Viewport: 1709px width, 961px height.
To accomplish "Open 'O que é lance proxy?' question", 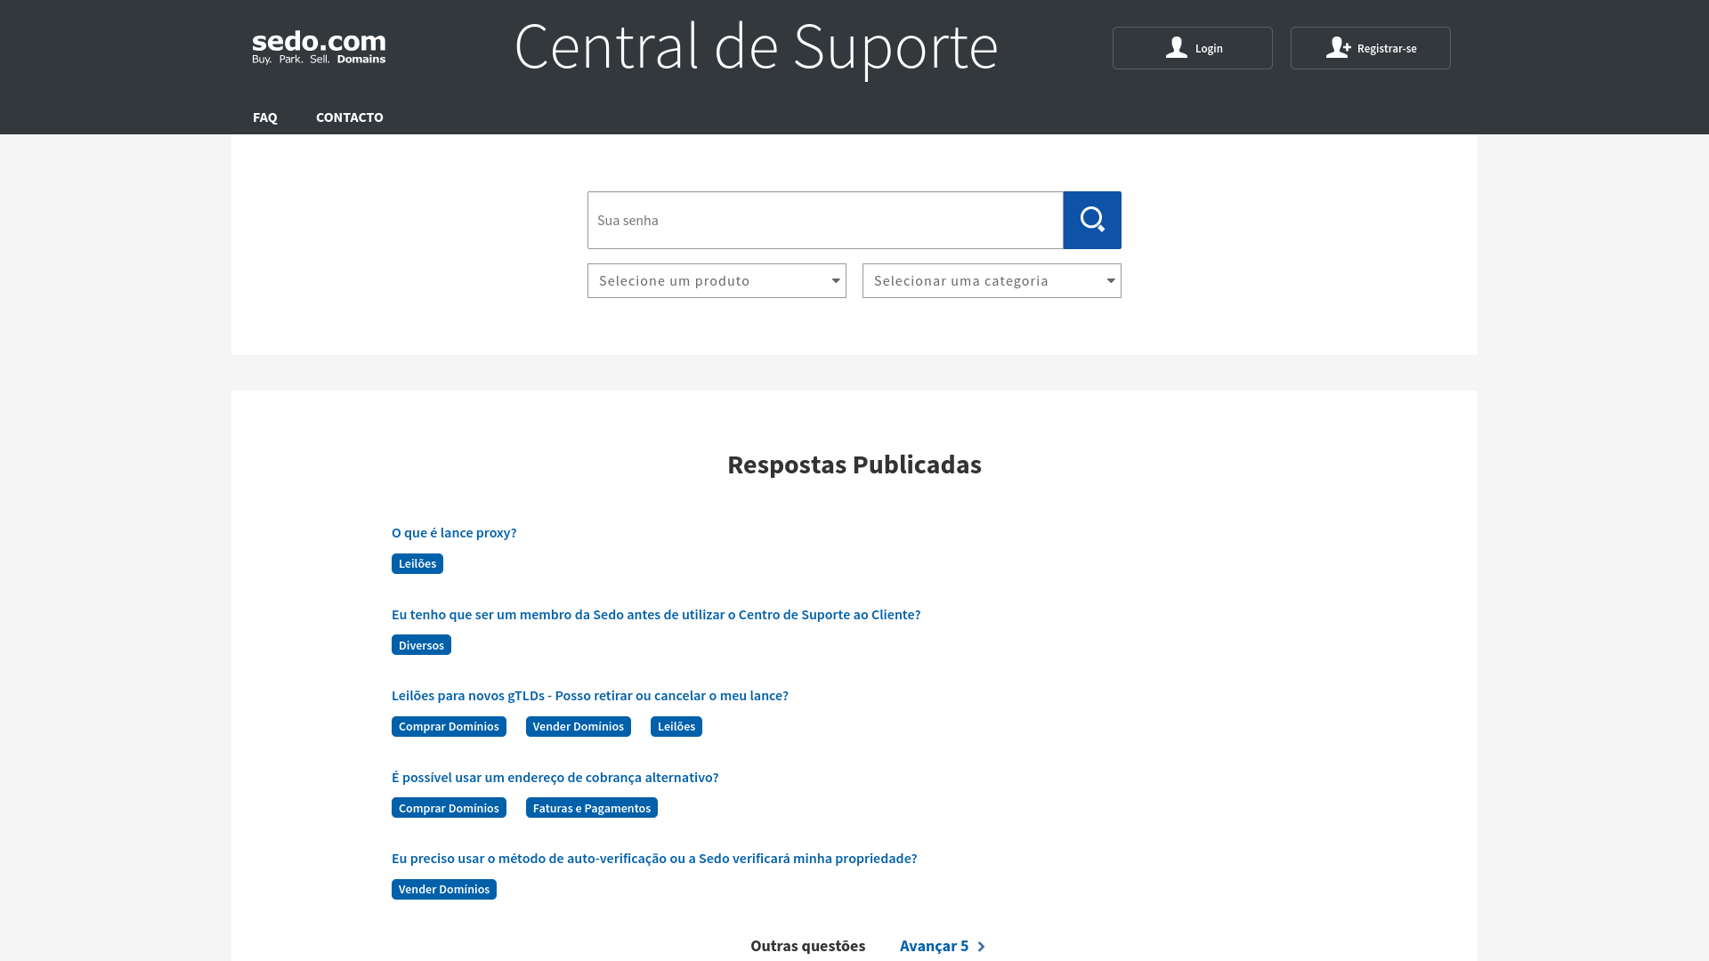I will click(x=454, y=532).
